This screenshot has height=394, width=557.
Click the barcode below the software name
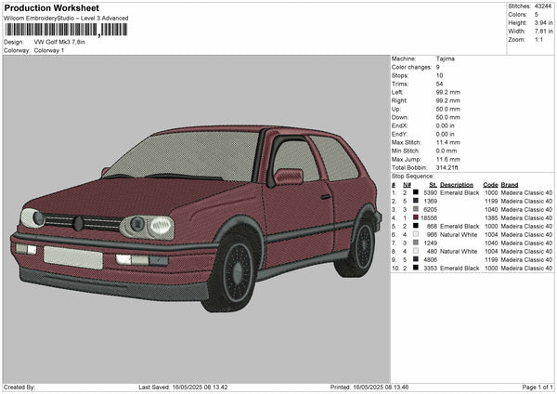point(64,30)
